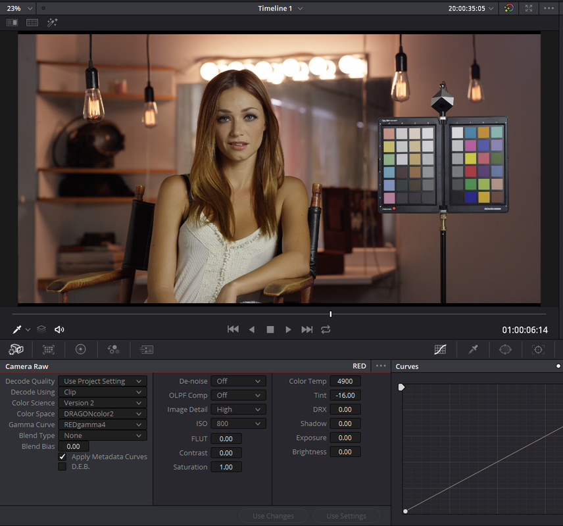This screenshot has height=526, width=563.
Task: Open the Decode Quality dropdown
Action: coord(103,381)
